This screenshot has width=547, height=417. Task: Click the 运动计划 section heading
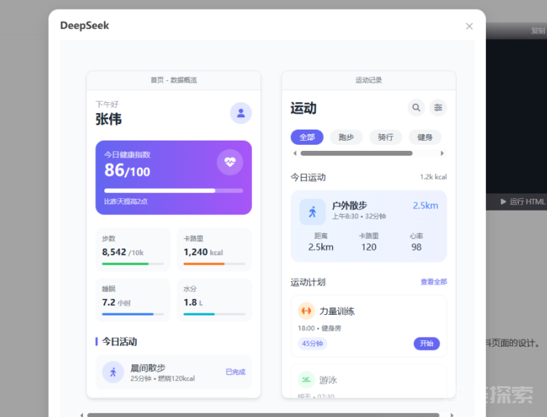coord(308,282)
